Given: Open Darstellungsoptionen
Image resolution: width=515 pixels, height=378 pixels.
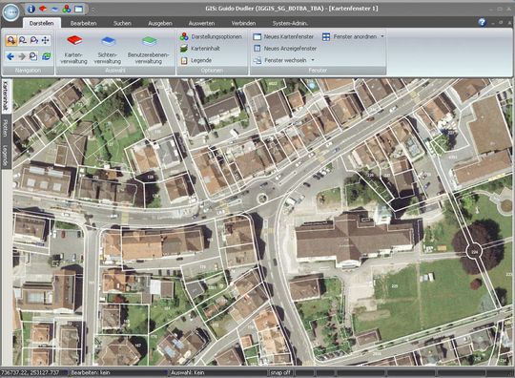Looking at the screenshot, I should point(211,36).
